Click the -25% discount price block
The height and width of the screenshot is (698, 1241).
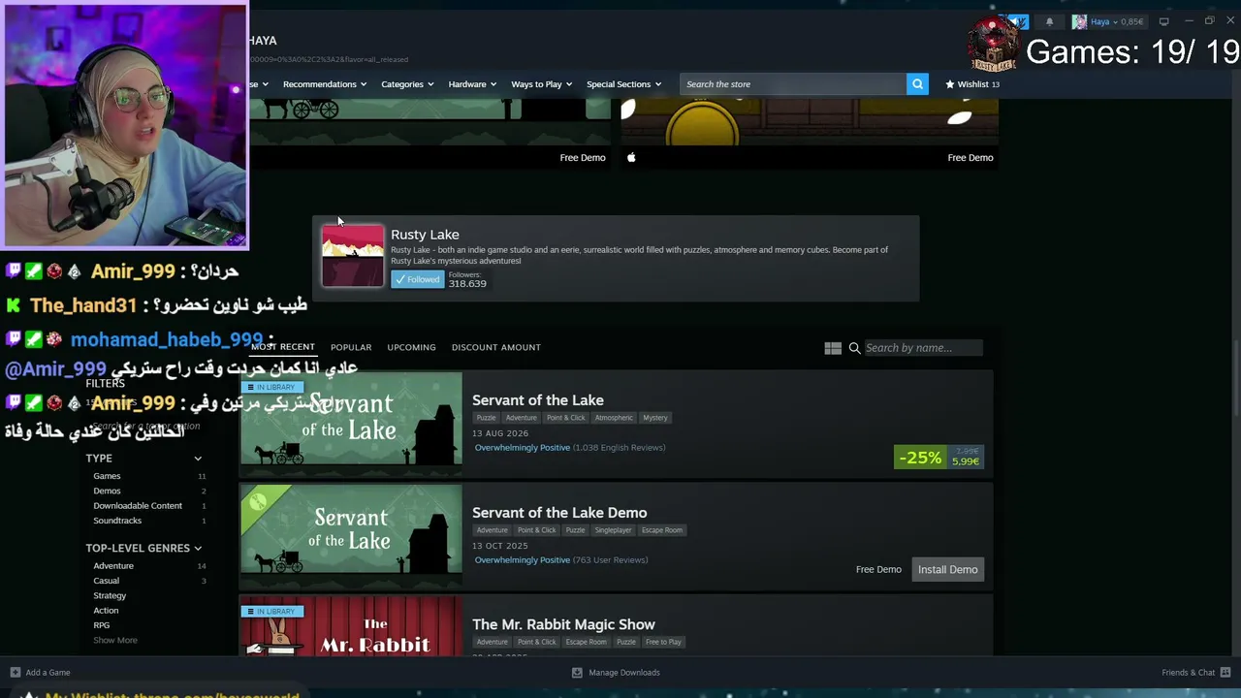[939, 457]
